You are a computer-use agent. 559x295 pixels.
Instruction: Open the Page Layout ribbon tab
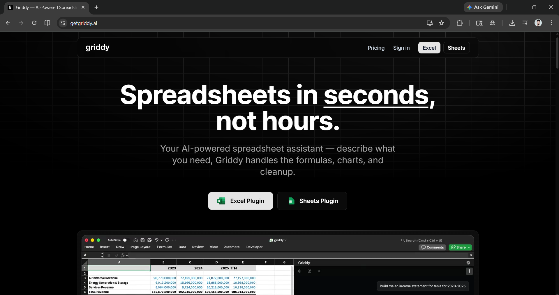click(141, 247)
